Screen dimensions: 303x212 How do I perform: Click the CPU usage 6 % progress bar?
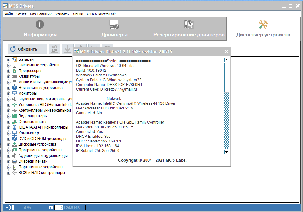(28, 208)
